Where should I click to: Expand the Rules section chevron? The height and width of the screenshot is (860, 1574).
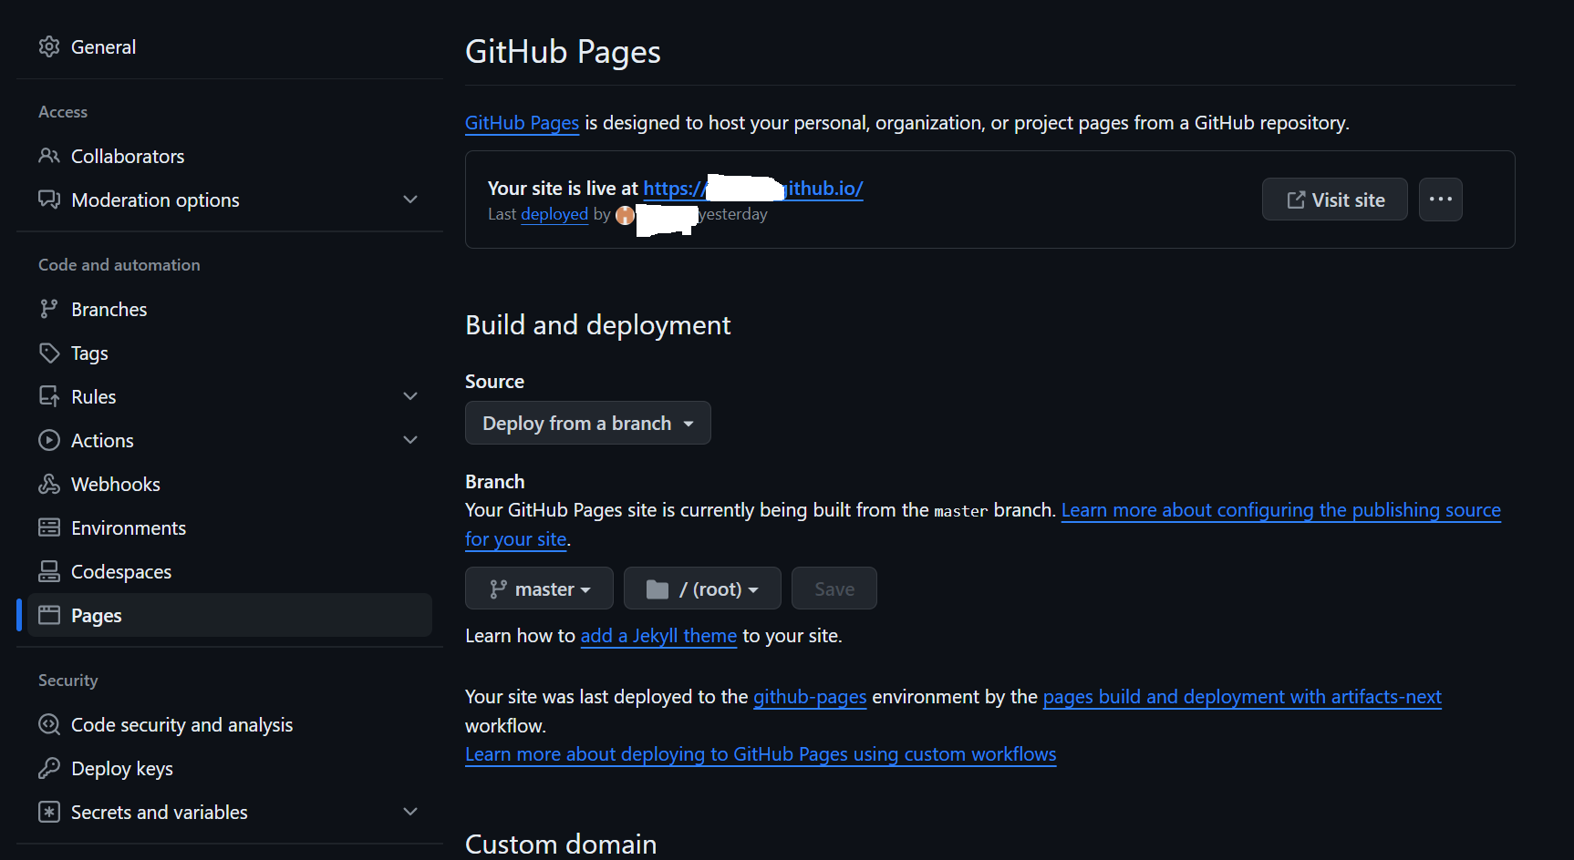[x=410, y=396]
